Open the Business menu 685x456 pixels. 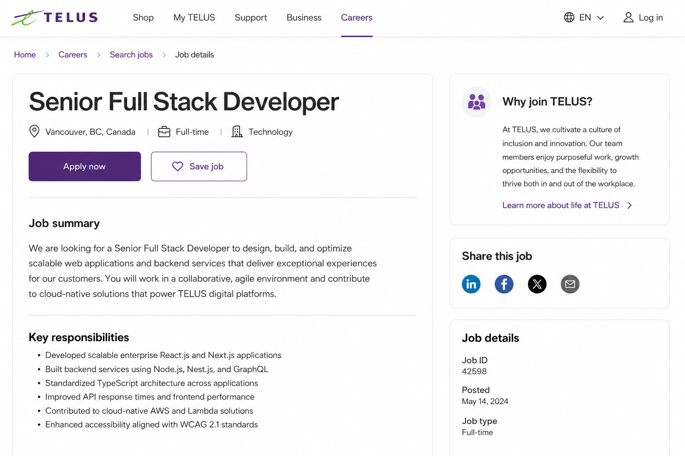click(304, 17)
